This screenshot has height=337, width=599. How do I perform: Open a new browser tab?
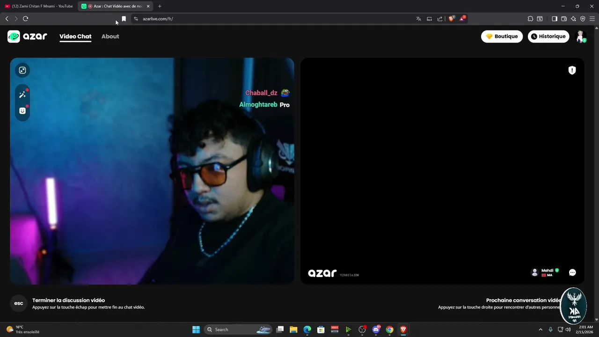pos(160,6)
